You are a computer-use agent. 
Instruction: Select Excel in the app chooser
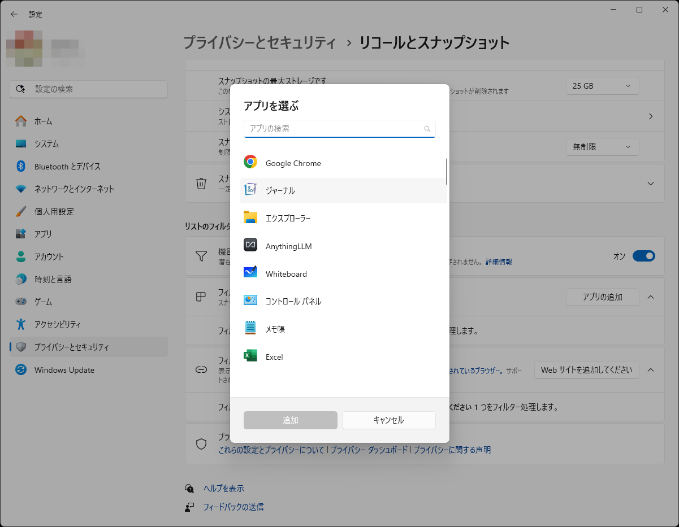(x=275, y=356)
